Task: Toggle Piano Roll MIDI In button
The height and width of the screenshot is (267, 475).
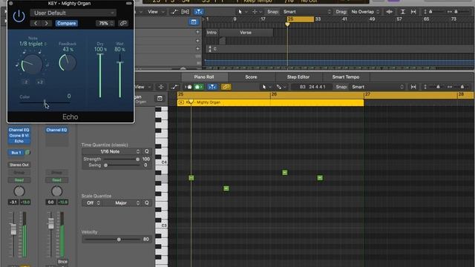Action: pyautogui.click(x=188, y=87)
